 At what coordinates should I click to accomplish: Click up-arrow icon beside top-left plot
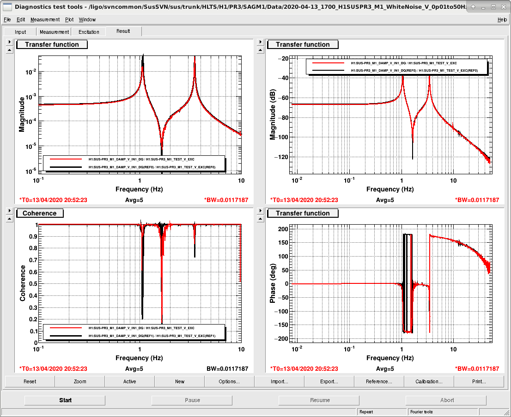tap(9, 50)
